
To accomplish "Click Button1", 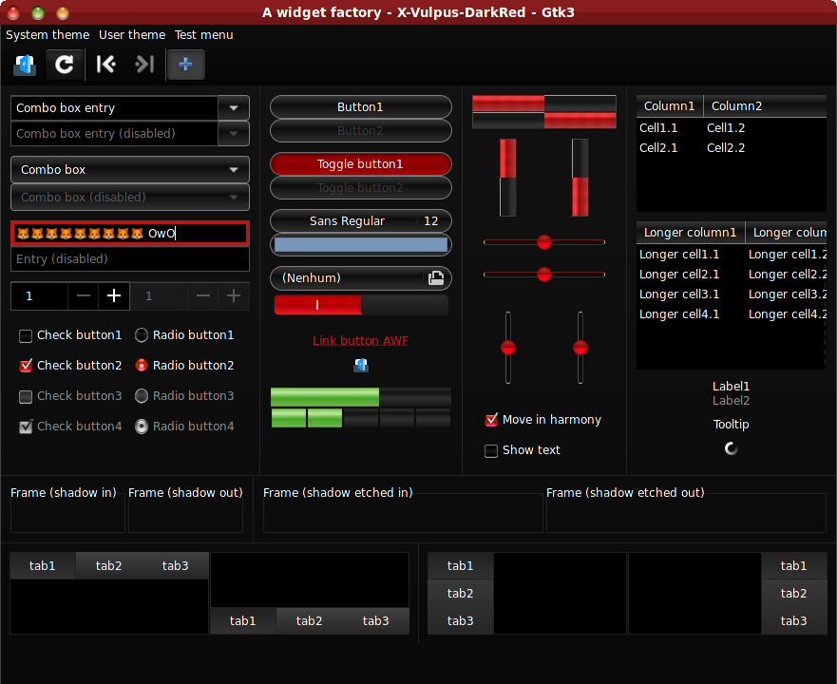I will pos(361,106).
